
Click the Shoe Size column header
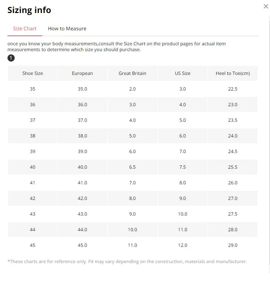click(x=33, y=73)
